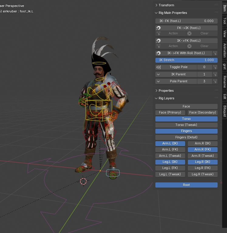
Task: Click the IK-FK (foot.L) value field
Action: pos(186,21)
